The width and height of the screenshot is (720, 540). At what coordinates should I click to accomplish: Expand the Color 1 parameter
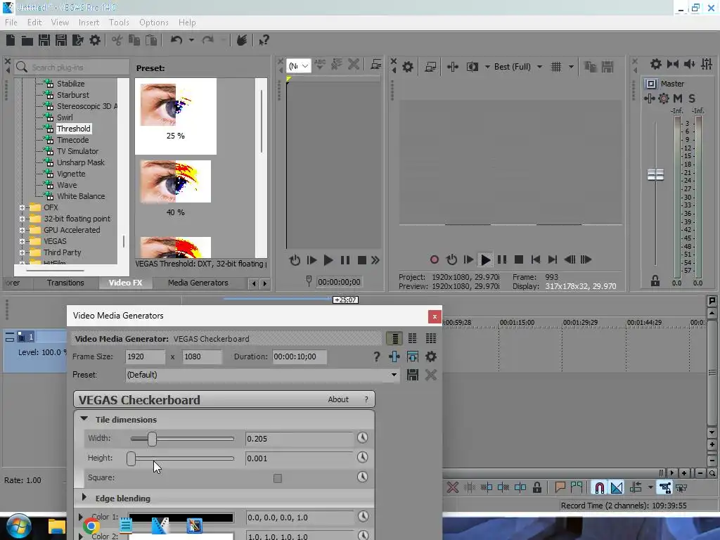(x=81, y=517)
